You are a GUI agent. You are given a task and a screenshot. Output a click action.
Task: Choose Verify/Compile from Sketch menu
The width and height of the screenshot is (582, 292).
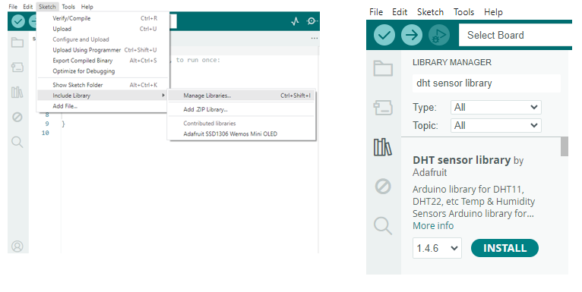click(103, 18)
